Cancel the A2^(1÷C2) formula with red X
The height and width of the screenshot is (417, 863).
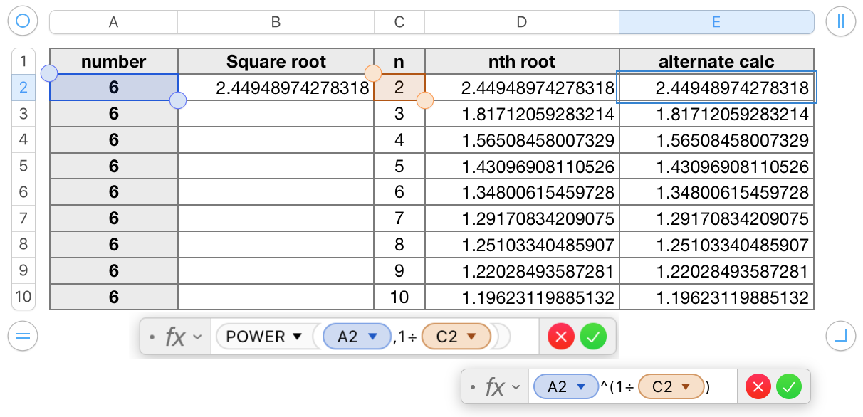(x=758, y=387)
